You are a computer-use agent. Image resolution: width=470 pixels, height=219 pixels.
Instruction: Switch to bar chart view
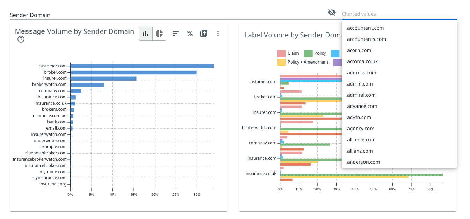point(146,34)
